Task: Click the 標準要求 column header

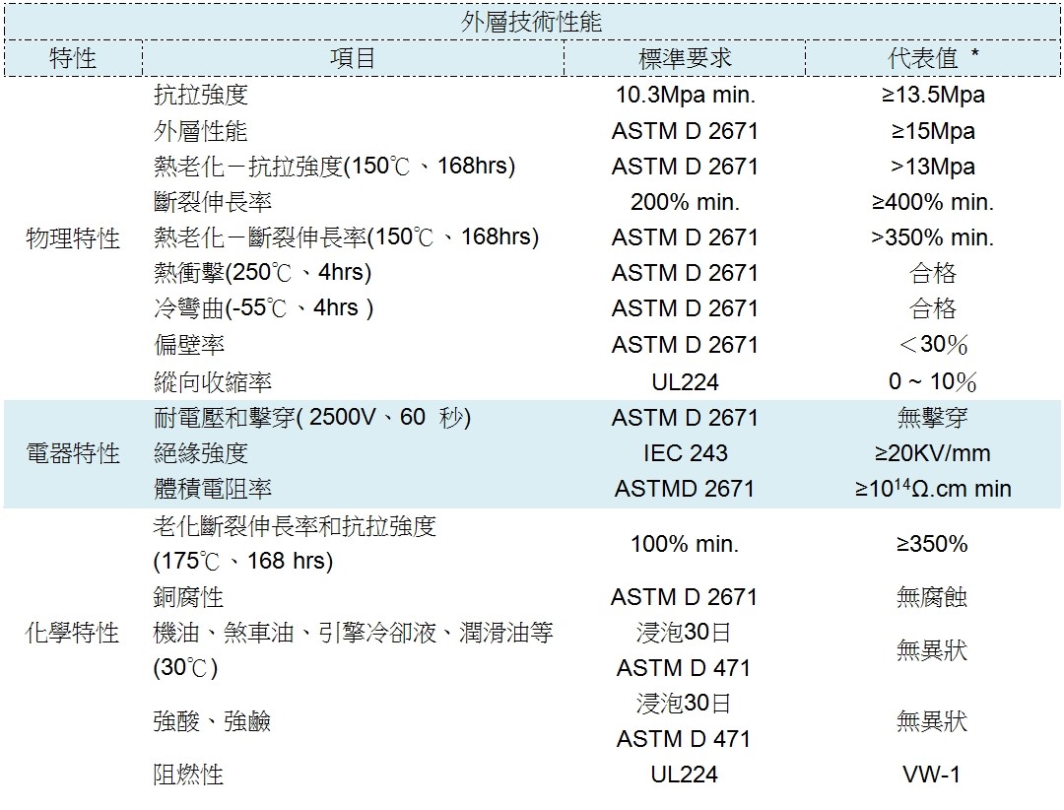Action: (685, 58)
